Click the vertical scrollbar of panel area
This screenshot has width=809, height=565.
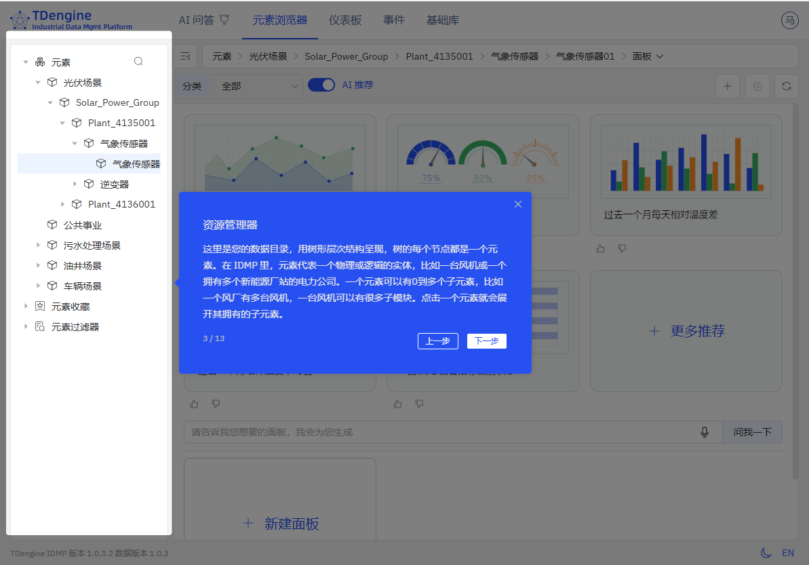[795, 292]
